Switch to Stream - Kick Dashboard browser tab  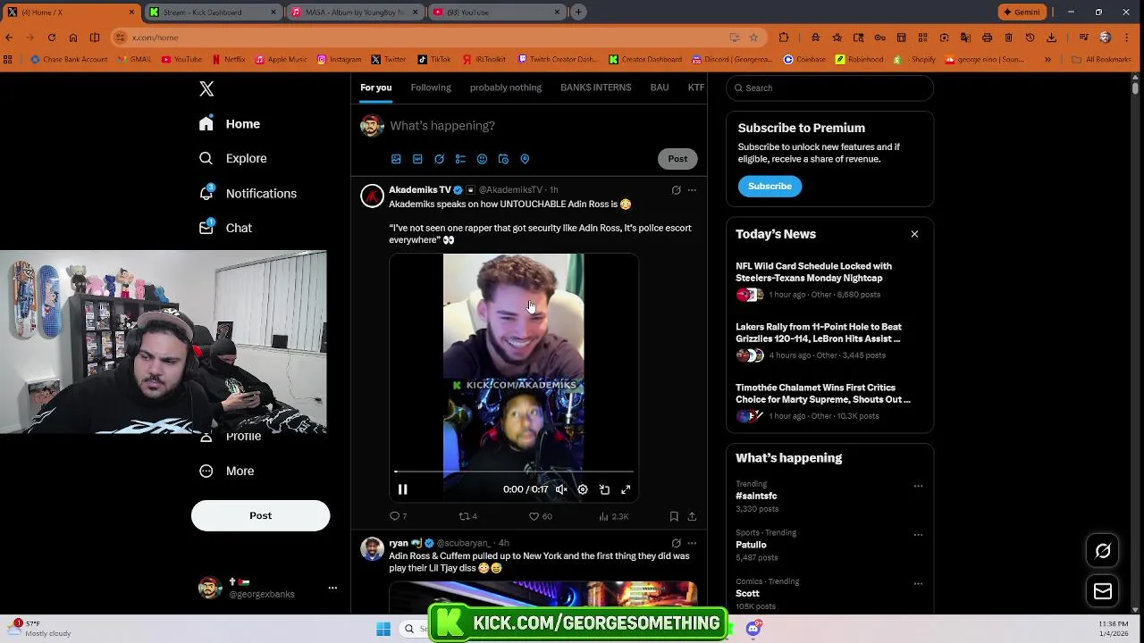coord(214,12)
